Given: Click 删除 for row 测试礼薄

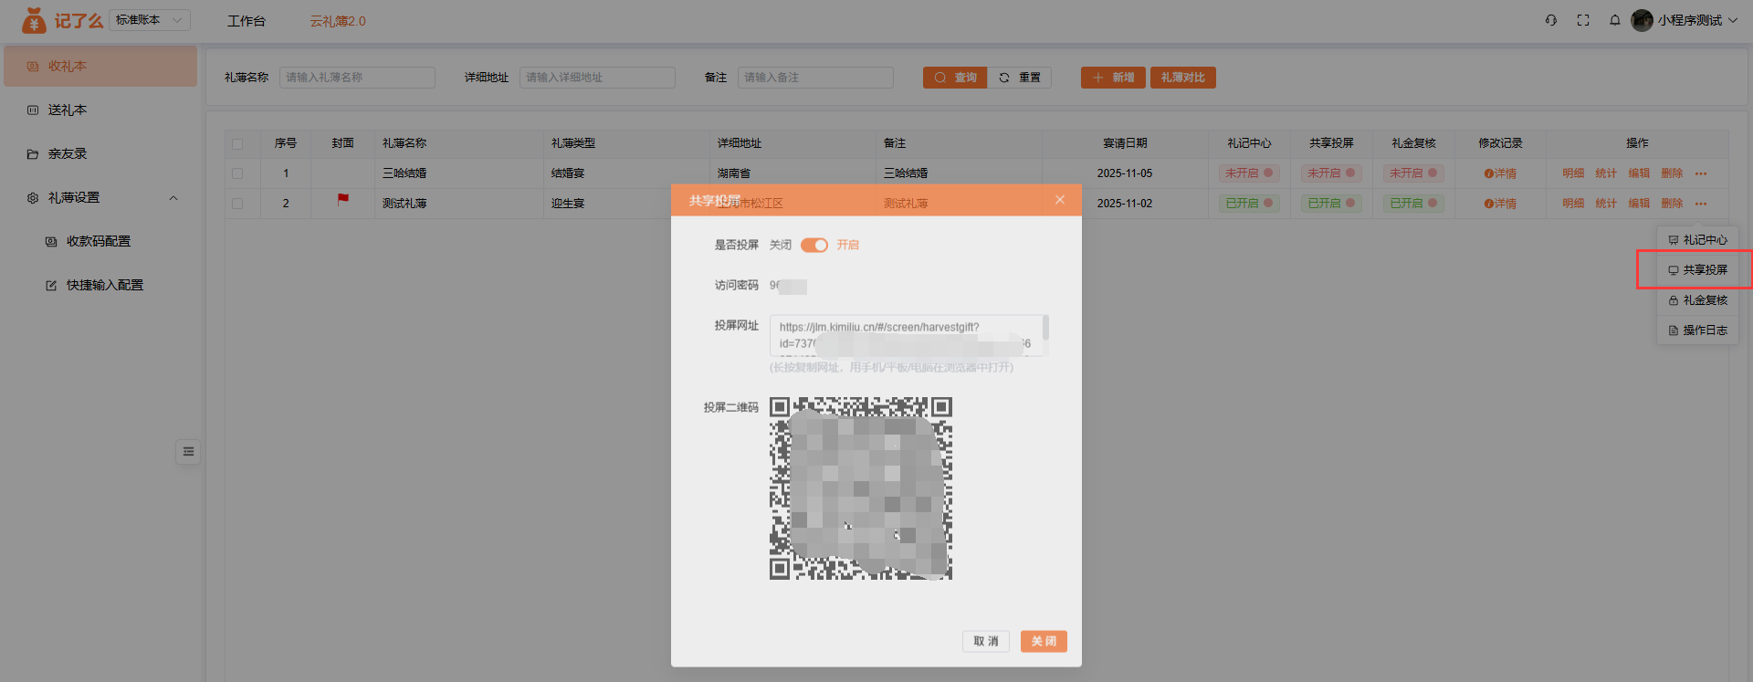Looking at the screenshot, I should coord(1672,204).
